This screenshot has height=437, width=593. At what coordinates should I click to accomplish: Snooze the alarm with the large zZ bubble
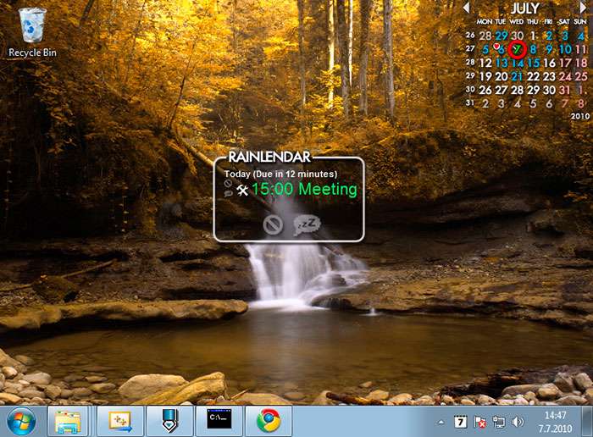tap(306, 224)
